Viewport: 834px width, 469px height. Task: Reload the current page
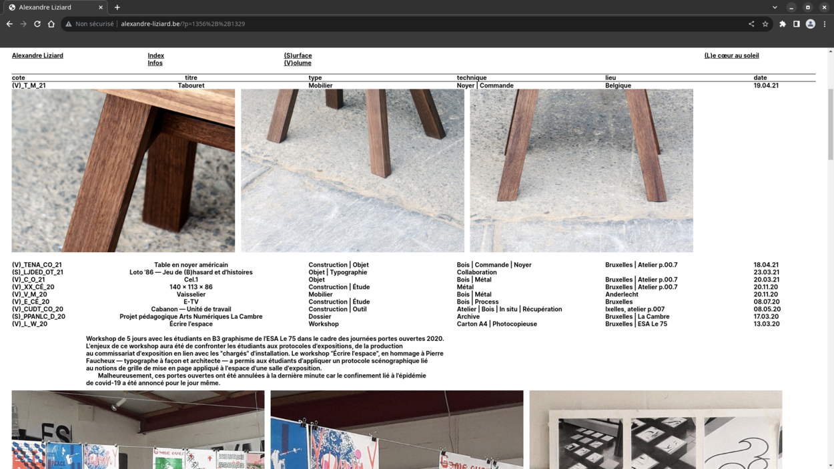point(37,24)
